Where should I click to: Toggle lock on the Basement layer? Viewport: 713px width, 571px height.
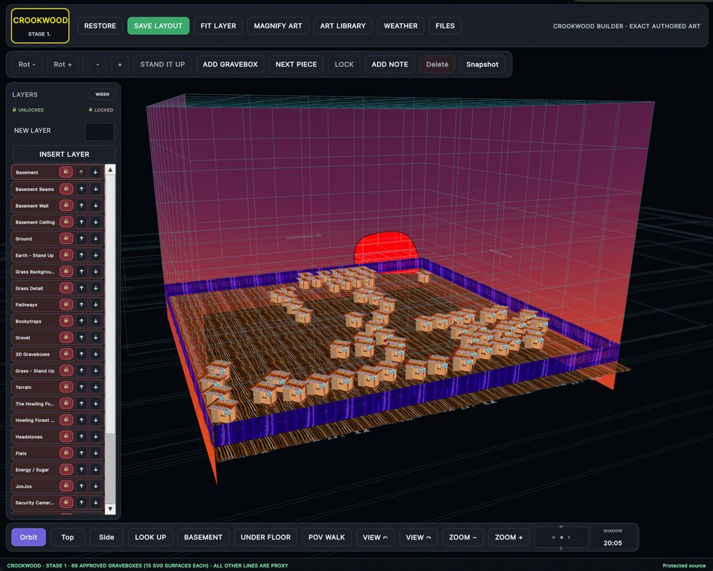point(66,172)
